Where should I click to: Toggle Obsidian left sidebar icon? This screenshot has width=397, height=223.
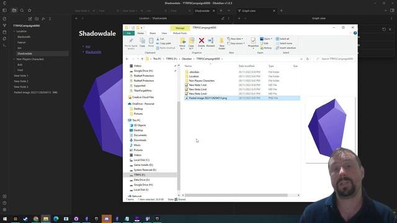[x=4, y=11]
